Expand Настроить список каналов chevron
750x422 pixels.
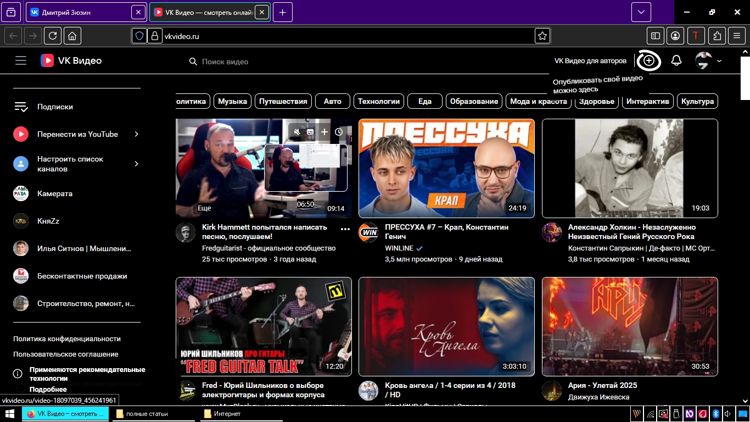click(136, 164)
